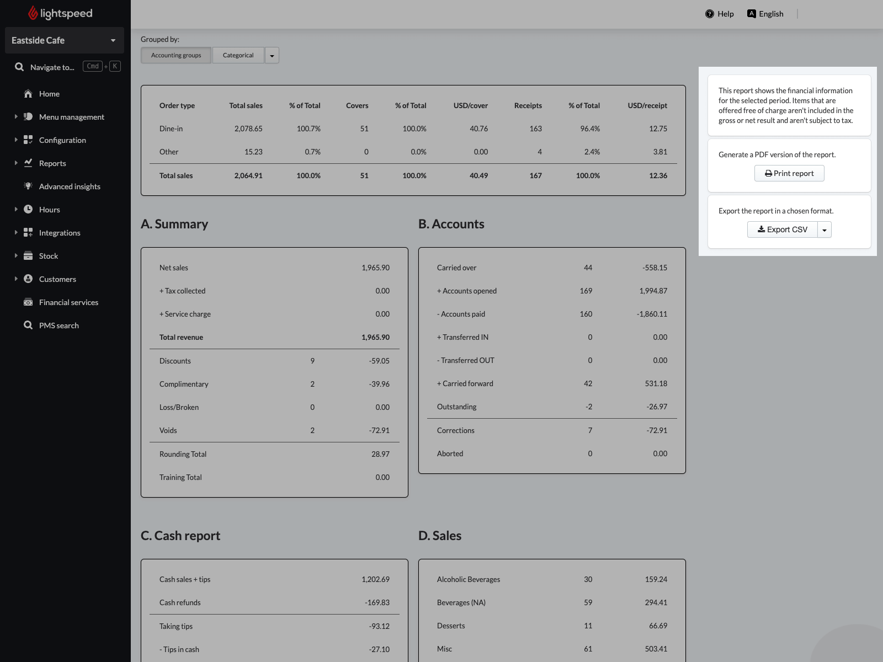Open the Eastside Cafe location dropdown
The image size is (883, 662).
65,40
